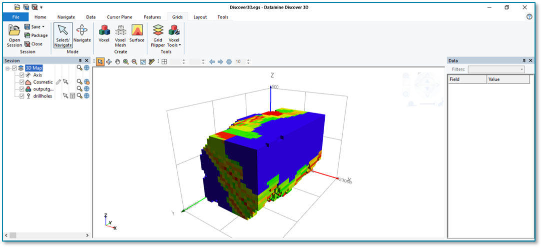Viewport: 542px width, 248px height.
Task: Select the Cosmetic layer row
Action: coord(43,82)
